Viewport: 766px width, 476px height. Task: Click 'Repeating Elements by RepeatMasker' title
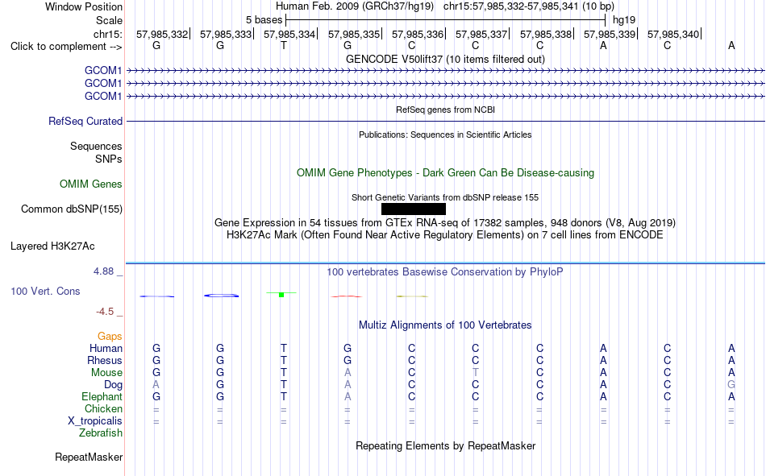[x=446, y=445]
